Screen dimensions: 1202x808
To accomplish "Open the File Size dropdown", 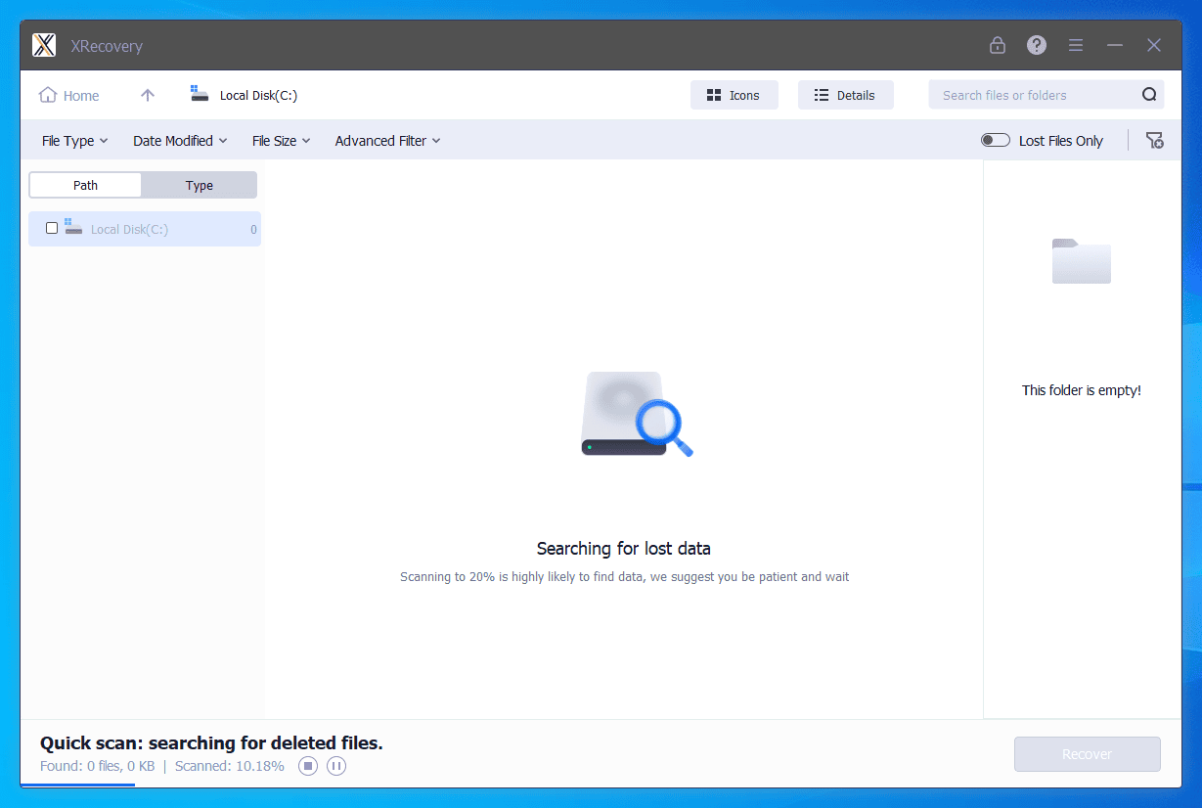I will pyautogui.click(x=281, y=140).
